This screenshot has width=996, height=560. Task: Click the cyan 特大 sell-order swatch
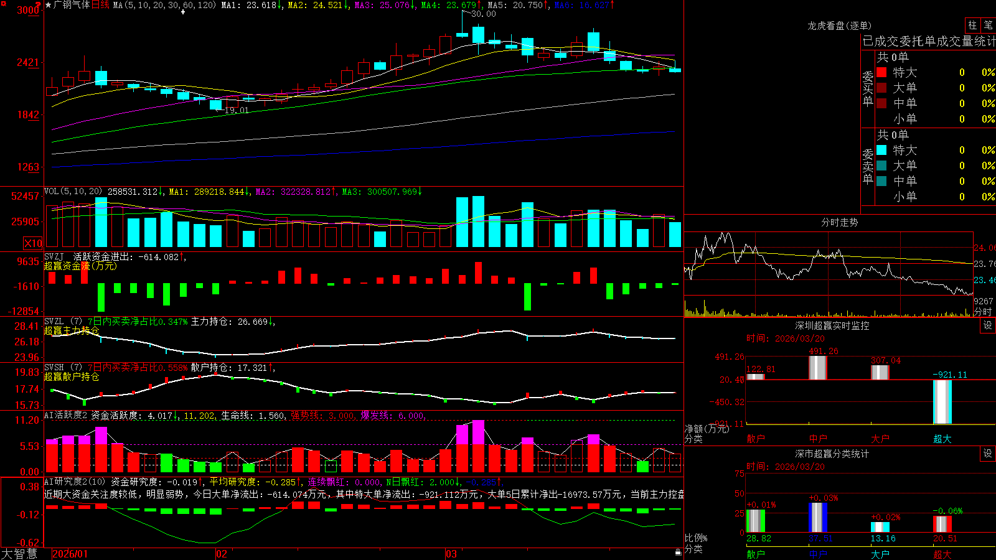(x=881, y=150)
